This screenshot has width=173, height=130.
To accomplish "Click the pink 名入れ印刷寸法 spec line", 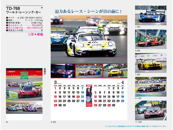I will (24, 28).
